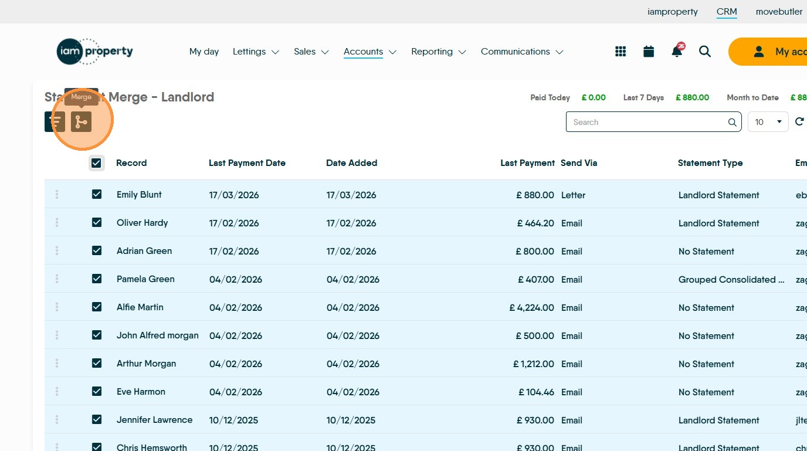The image size is (807, 451).
Task: Uncheck Eve Harmon's row checkbox
Action: (97, 391)
